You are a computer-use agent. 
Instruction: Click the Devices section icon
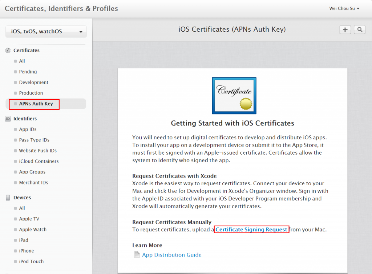tap(8, 198)
